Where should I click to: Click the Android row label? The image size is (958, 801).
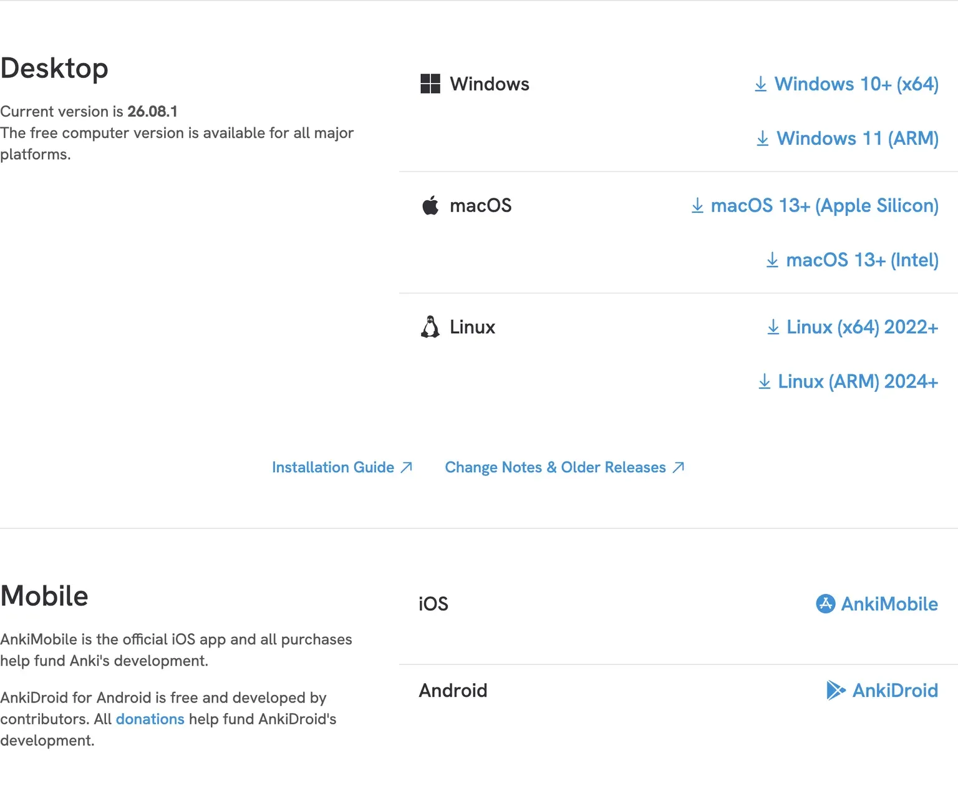453,690
